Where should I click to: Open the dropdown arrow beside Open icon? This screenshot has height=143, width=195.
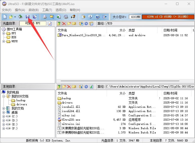15,17
